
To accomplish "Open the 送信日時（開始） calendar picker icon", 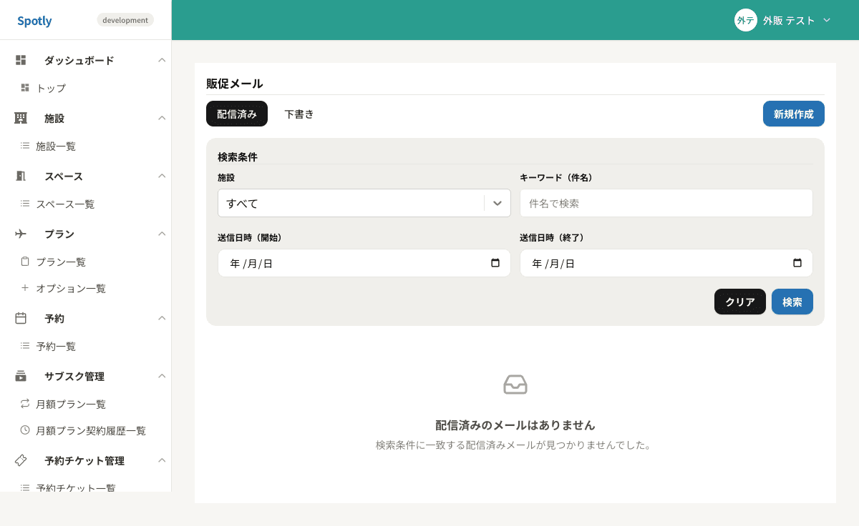I will [x=495, y=263].
